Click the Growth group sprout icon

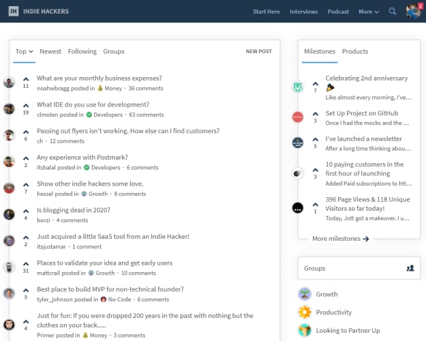305,294
